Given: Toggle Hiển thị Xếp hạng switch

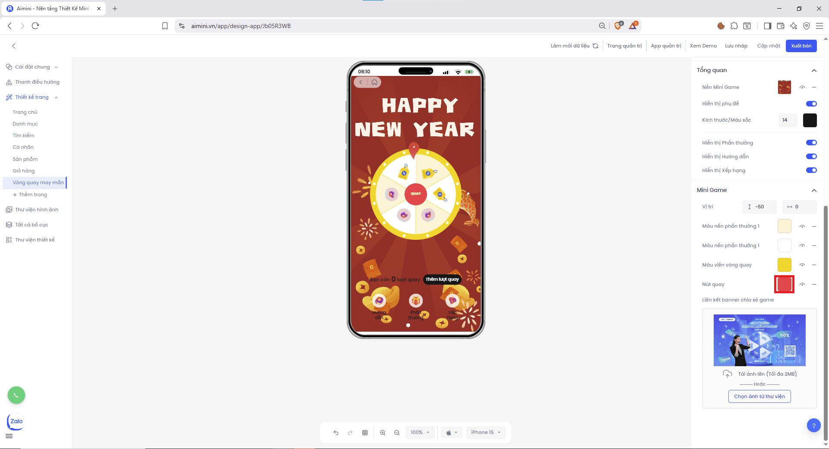Looking at the screenshot, I should pyautogui.click(x=811, y=170).
